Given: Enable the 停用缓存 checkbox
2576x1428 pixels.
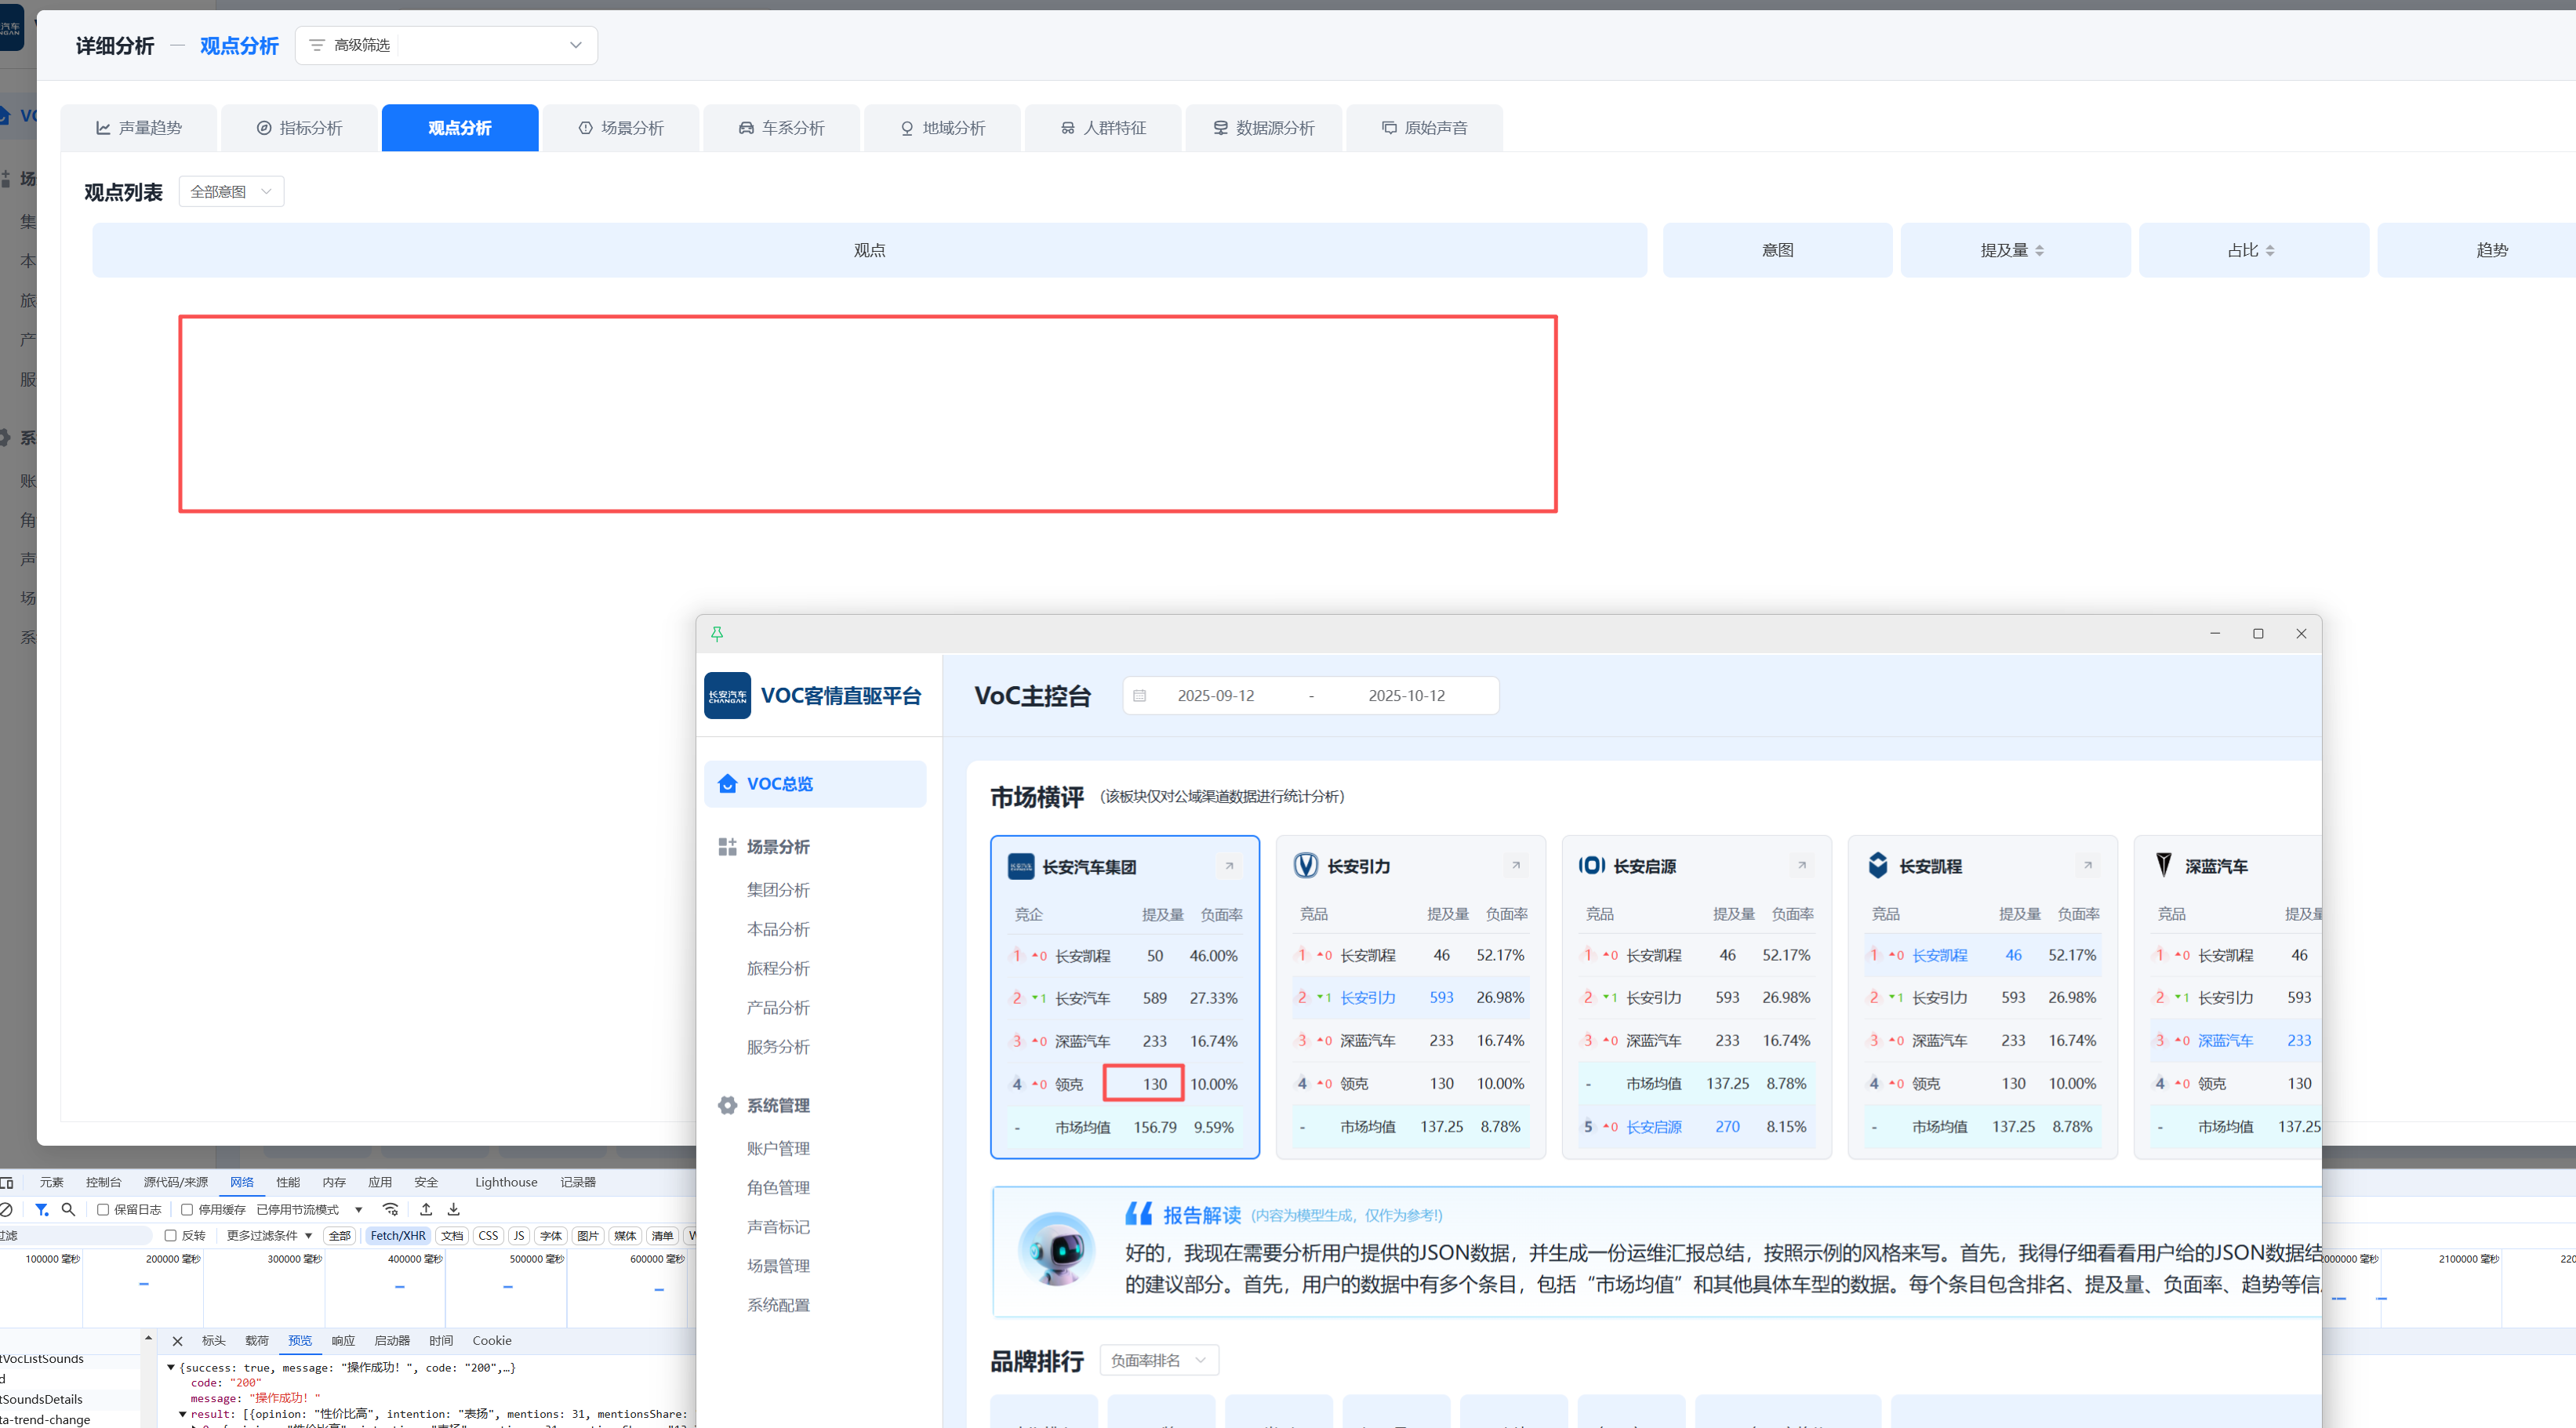Looking at the screenshot, I should [187, 1209].
